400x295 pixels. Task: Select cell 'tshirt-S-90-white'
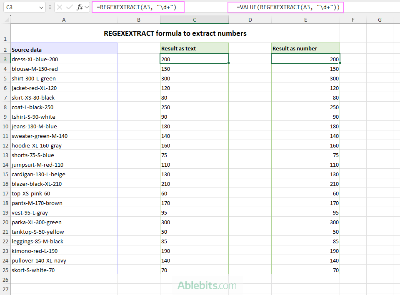coord(64,117)
